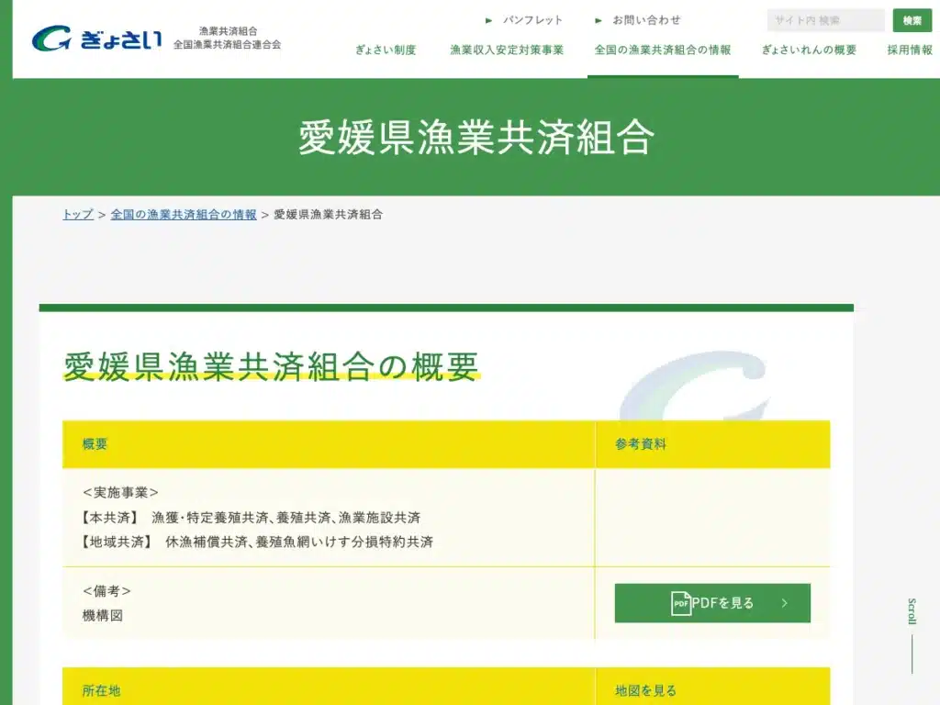The height and width of the screenshot is (705, 940).
Task: Open the パンフレット link
Action: 532,20
